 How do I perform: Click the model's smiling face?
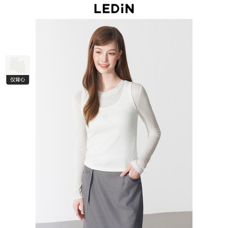coord(106,56)
